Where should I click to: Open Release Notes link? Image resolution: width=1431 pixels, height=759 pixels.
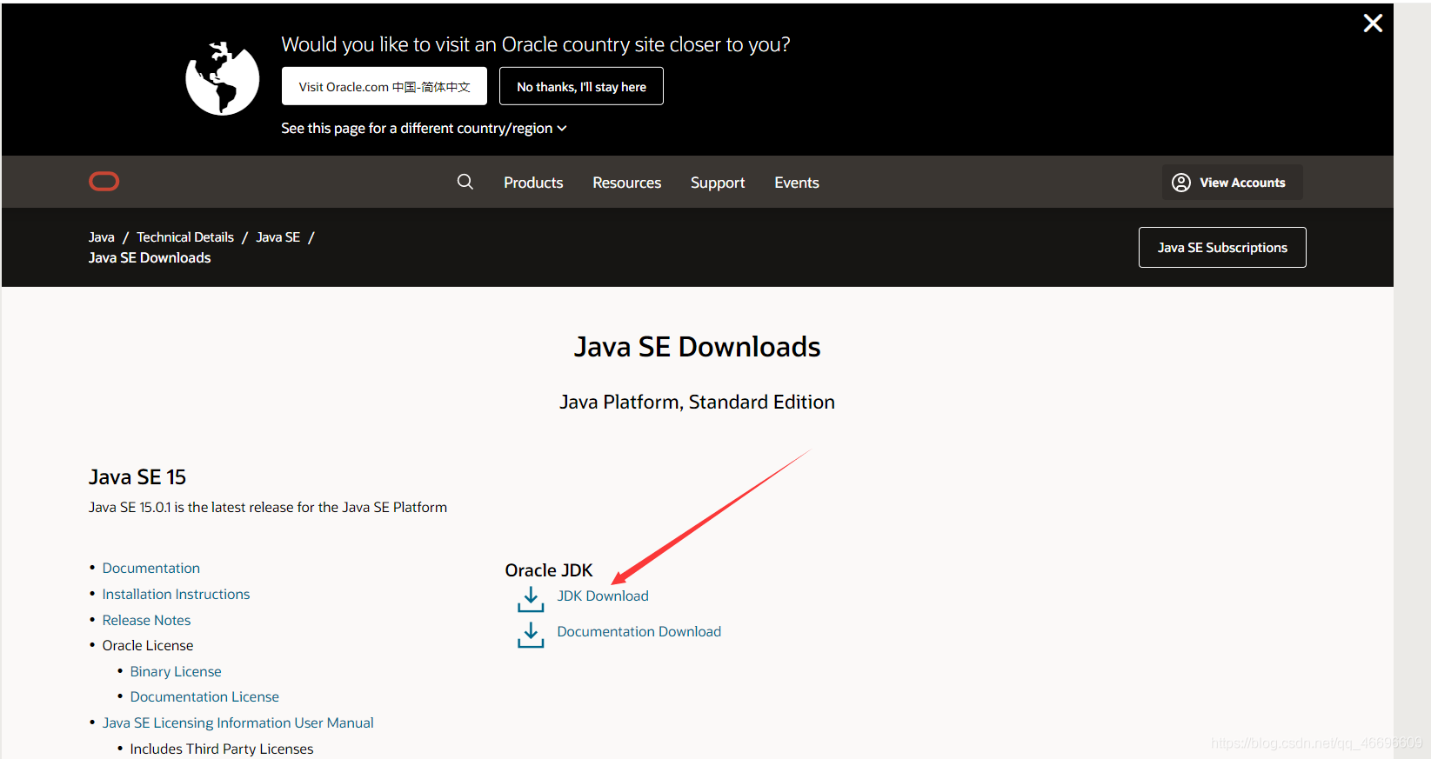click(x=146, y=620)
